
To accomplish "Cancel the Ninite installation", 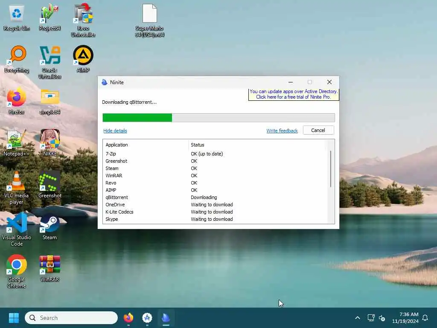I will pyautogui.click(x=318, y=130).
